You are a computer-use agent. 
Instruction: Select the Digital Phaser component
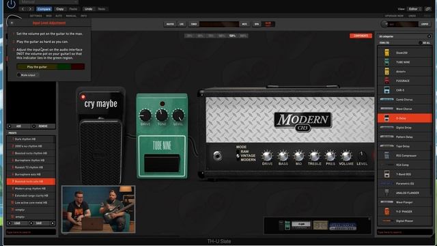tap(404, 221)
